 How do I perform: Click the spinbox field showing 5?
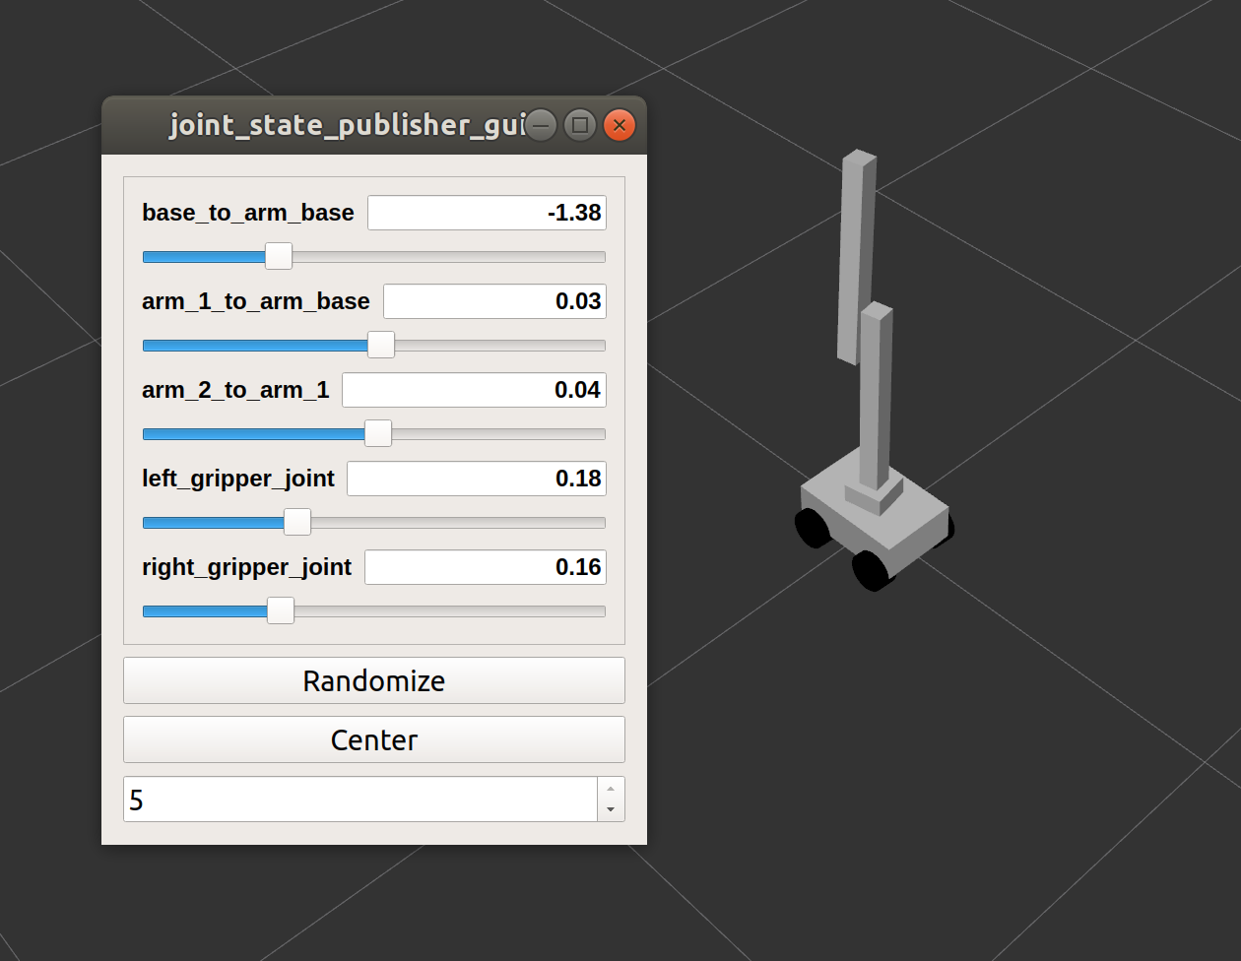point(360,800)
